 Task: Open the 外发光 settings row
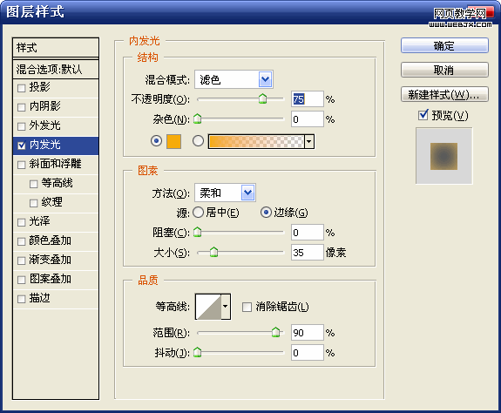click(56, 126)
